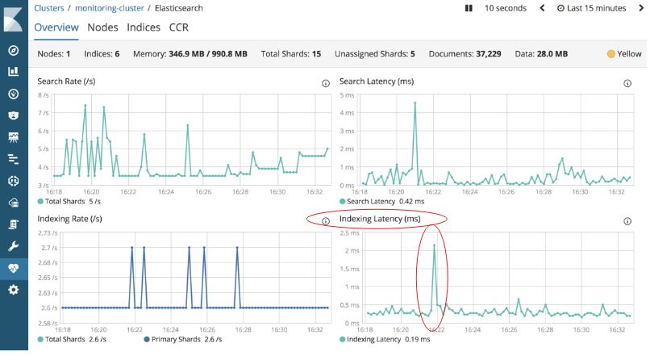
Task: Switch to the Indices tab
Action: coord(144,27)
